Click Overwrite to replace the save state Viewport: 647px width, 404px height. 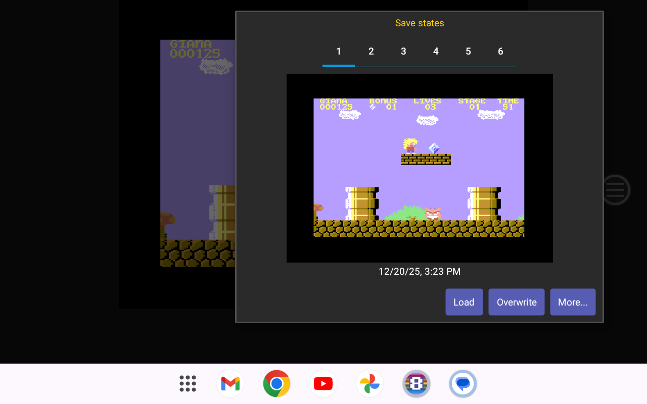coord(516,302)
